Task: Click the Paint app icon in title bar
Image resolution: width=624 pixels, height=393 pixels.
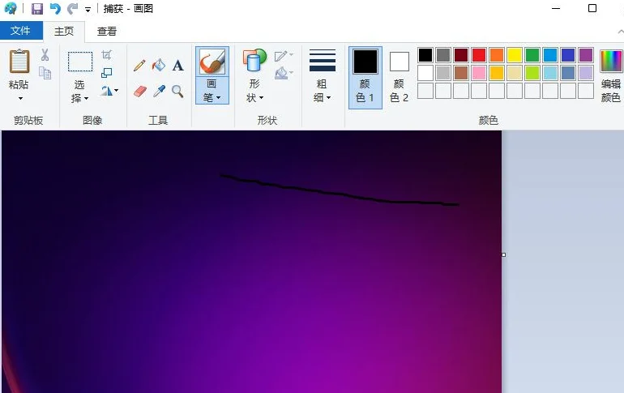Action: (x=11, y=8)
